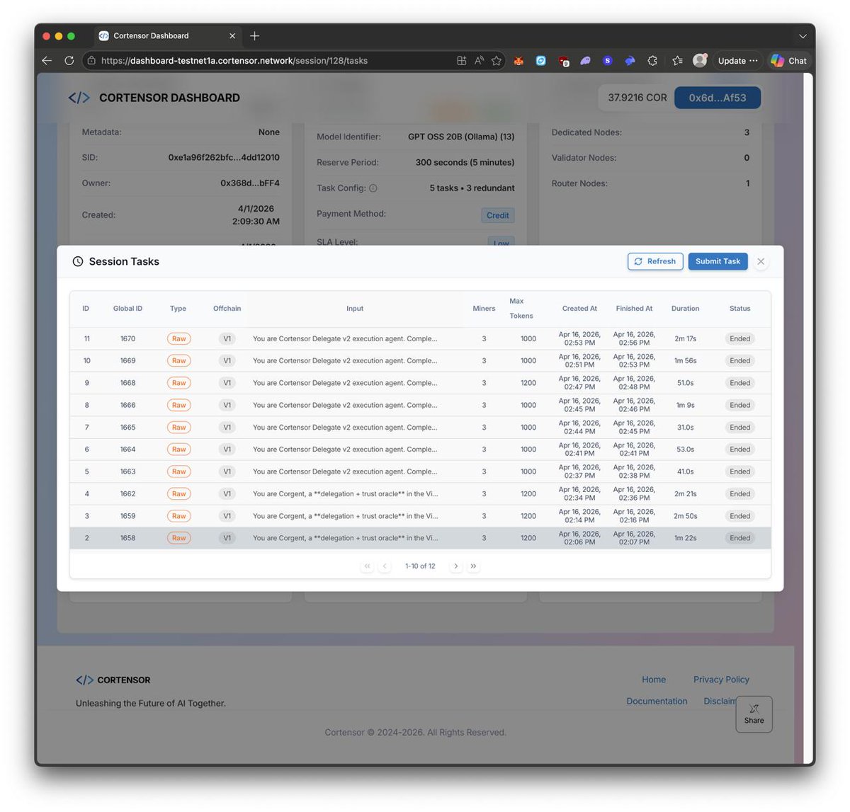Open the browser extensions puzzle icon
Screen dimensions: 850x812
pos(652,61)
